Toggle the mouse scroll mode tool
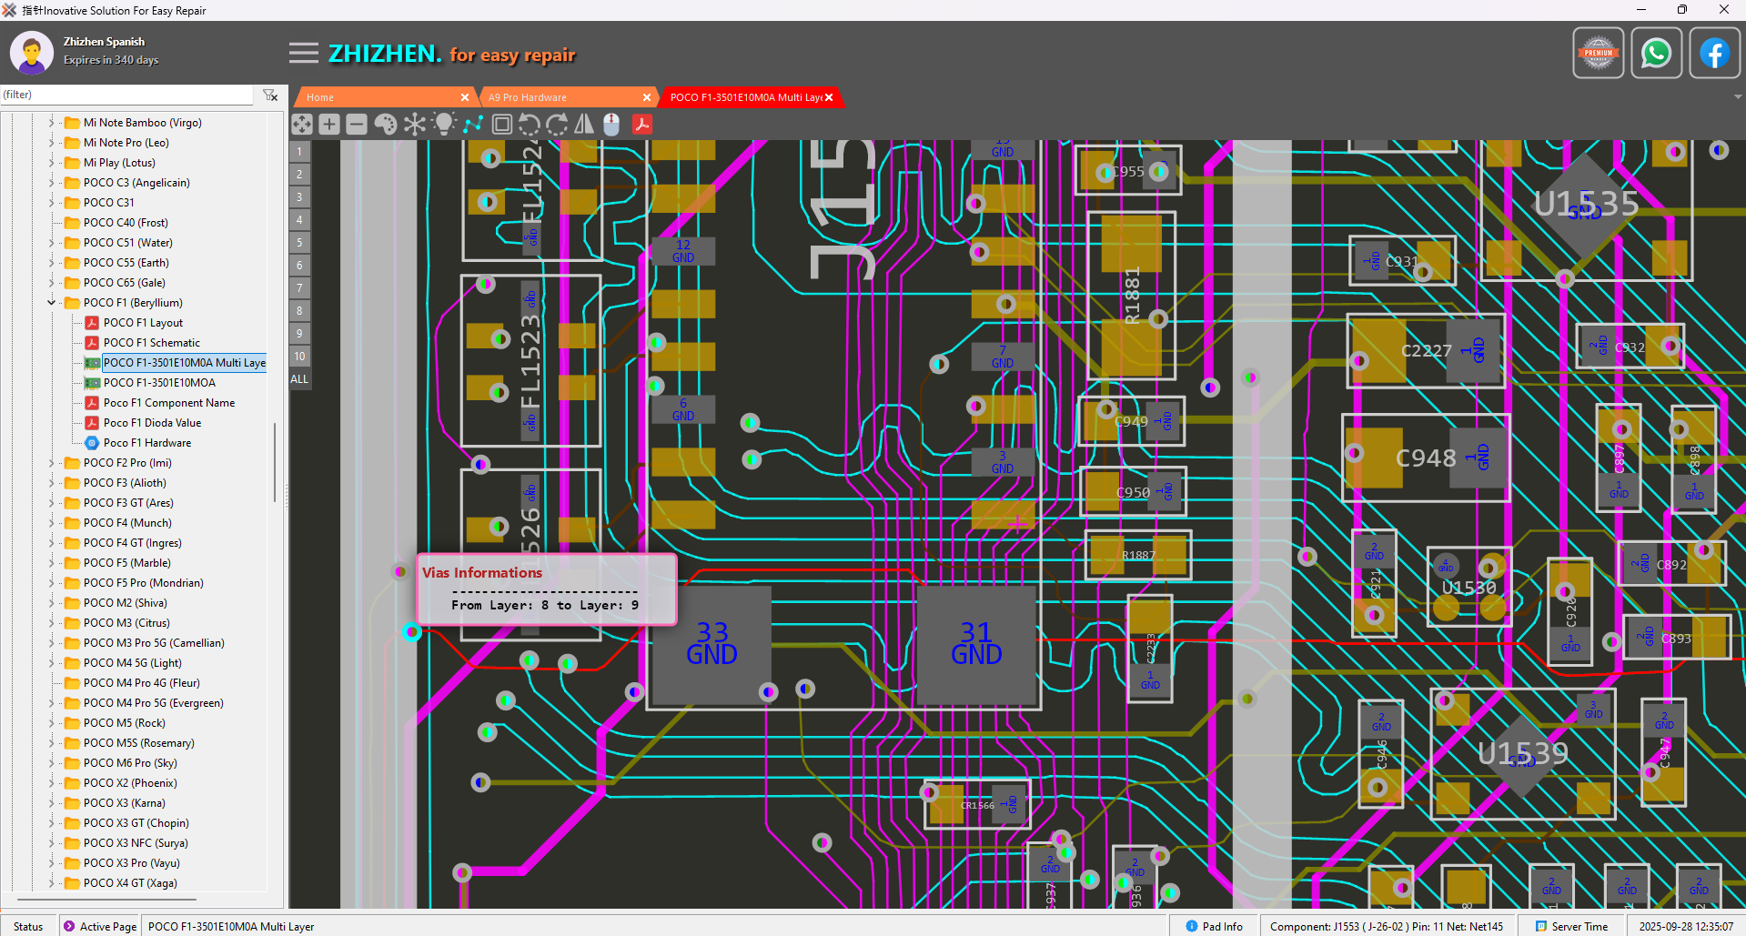 coord(611,124)
